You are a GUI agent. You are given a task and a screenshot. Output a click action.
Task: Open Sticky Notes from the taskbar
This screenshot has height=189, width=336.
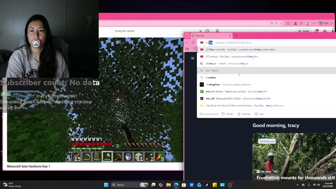(215, 185)
